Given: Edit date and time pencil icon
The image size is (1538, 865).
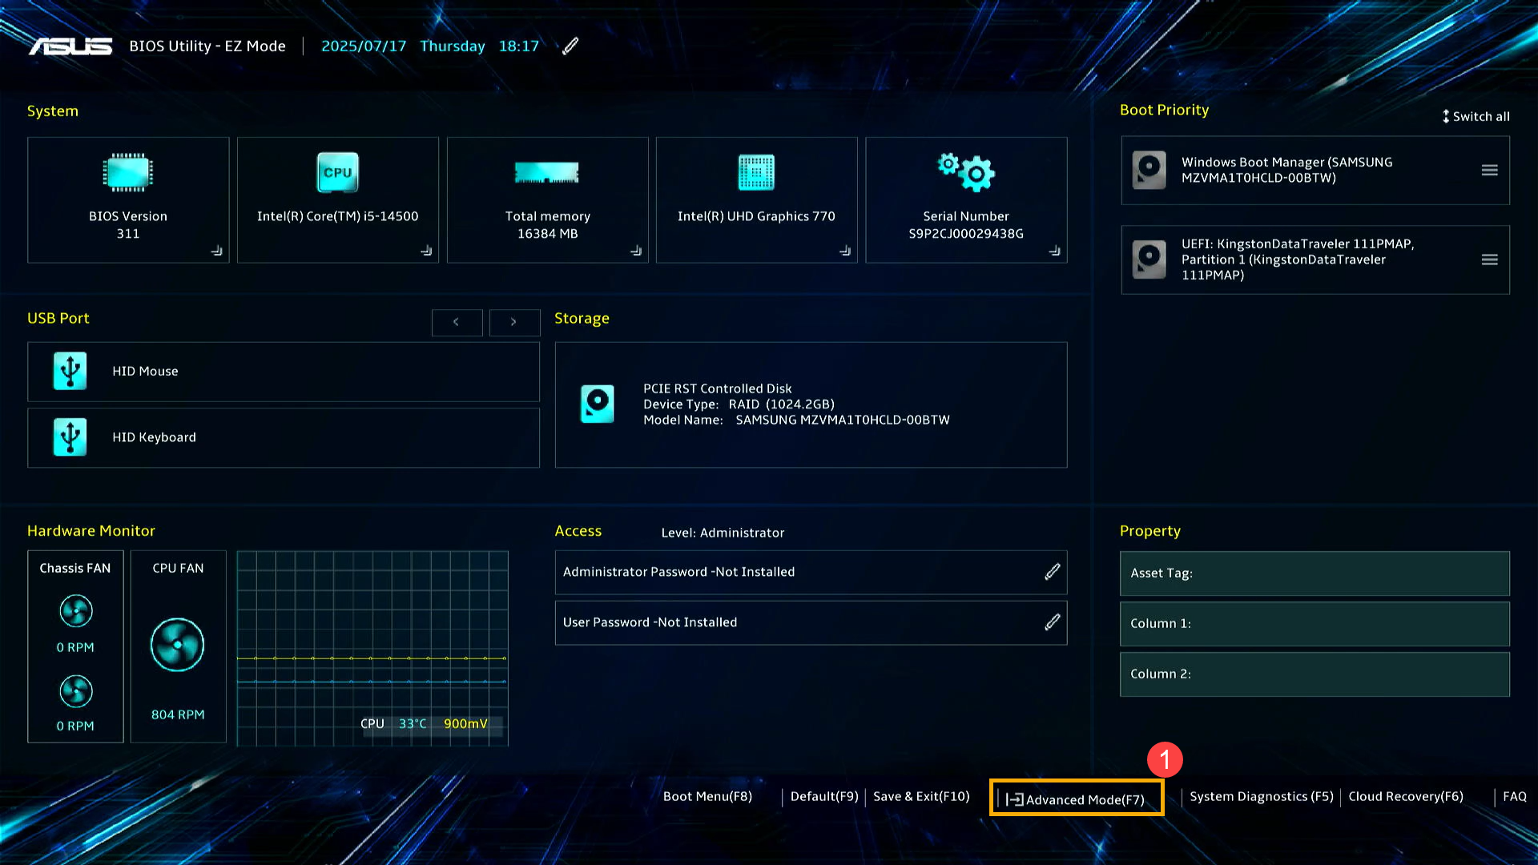Looking at the screenshot, I should (x=570, y=46).
